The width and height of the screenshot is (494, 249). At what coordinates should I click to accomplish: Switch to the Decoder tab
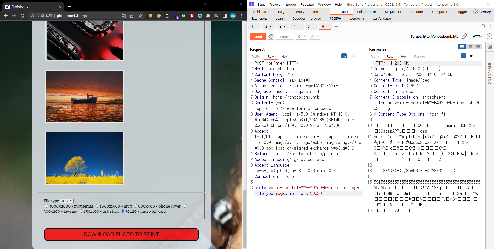[417, 12]
